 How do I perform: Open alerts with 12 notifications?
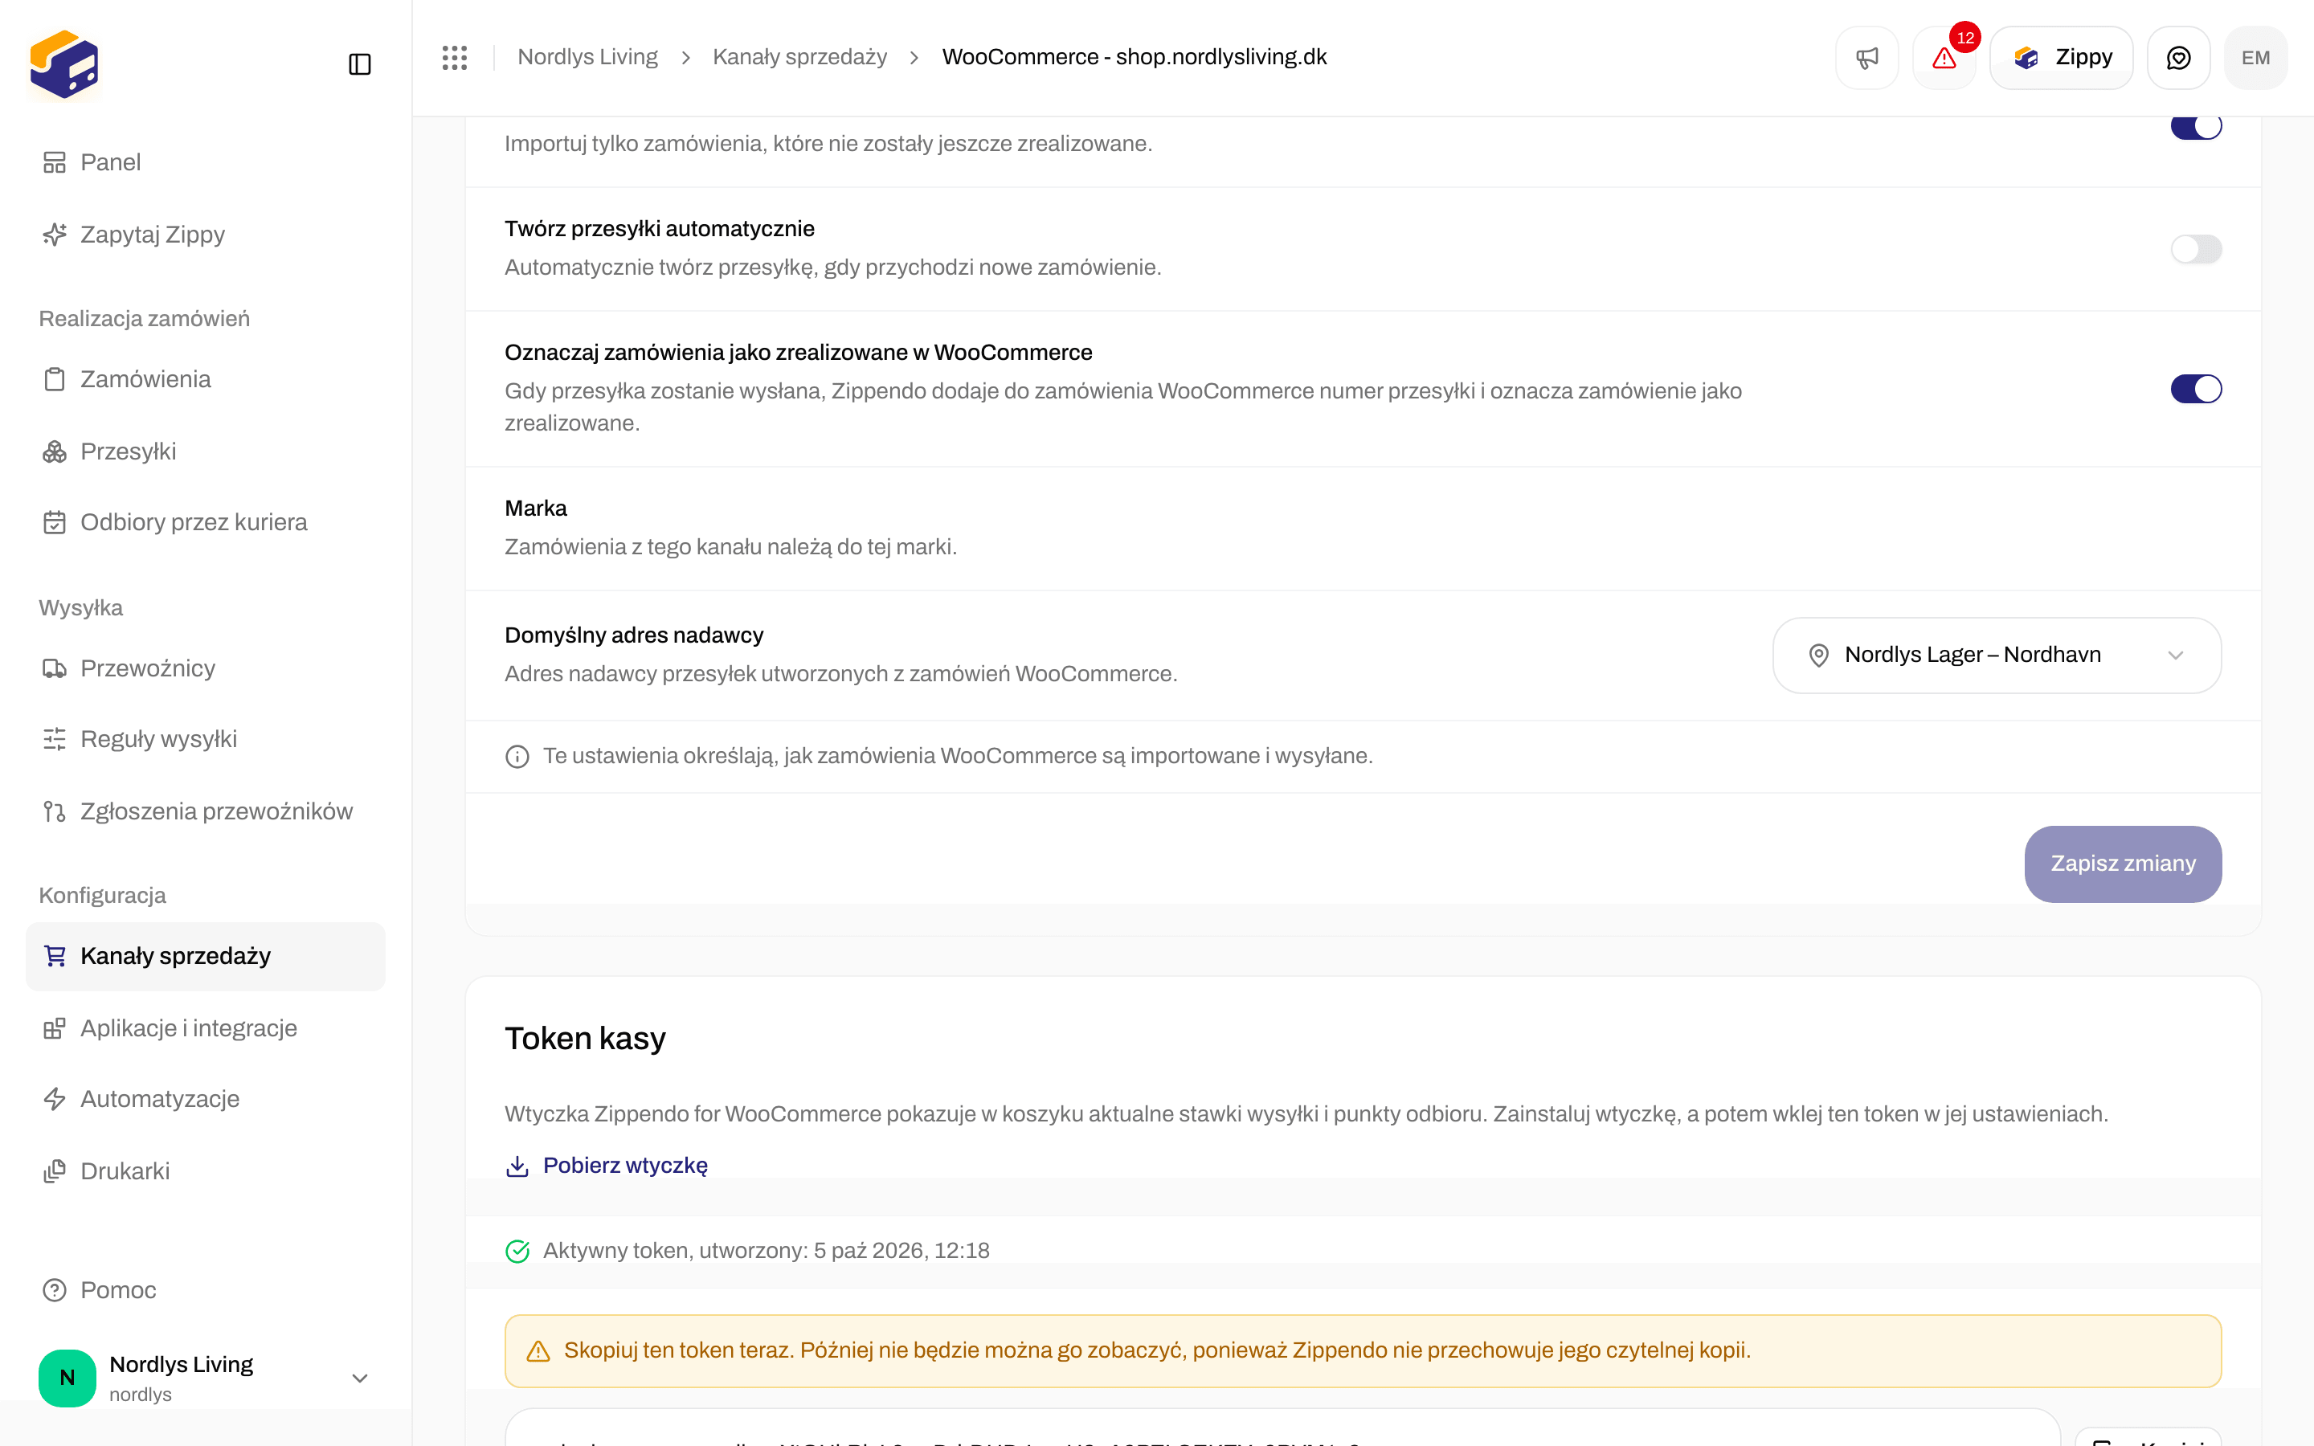1944,57
